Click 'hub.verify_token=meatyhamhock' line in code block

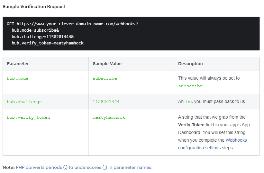coord(48,43)
